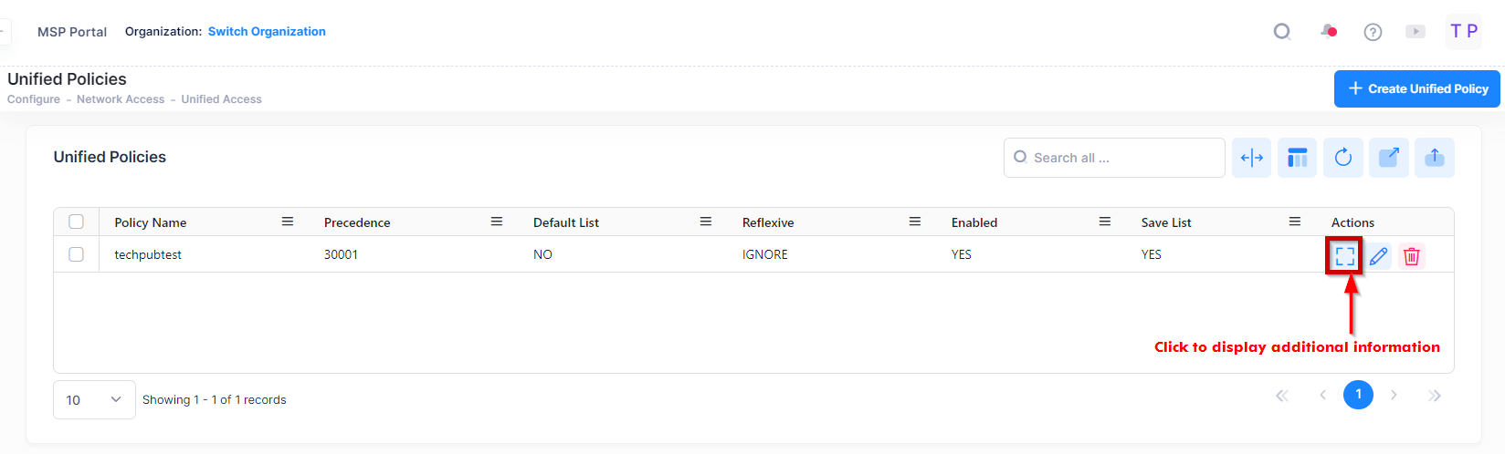Viewport: 1505px width, 454px height.
Task: Click the upload icon in the toolbar
Action: [1434, 158]
